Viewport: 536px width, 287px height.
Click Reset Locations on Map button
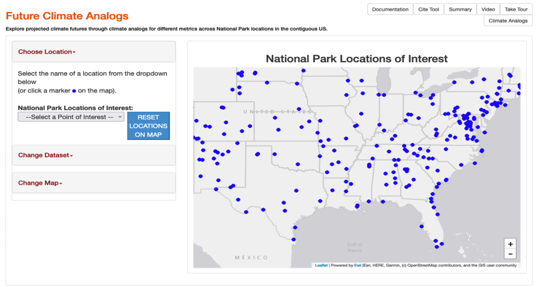[x=148, y=126]
